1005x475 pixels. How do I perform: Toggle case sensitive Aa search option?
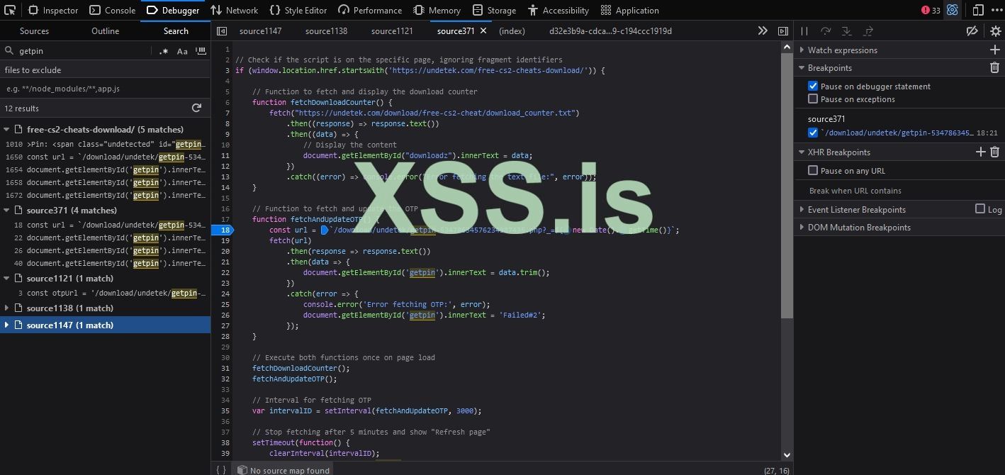(182, 51)
